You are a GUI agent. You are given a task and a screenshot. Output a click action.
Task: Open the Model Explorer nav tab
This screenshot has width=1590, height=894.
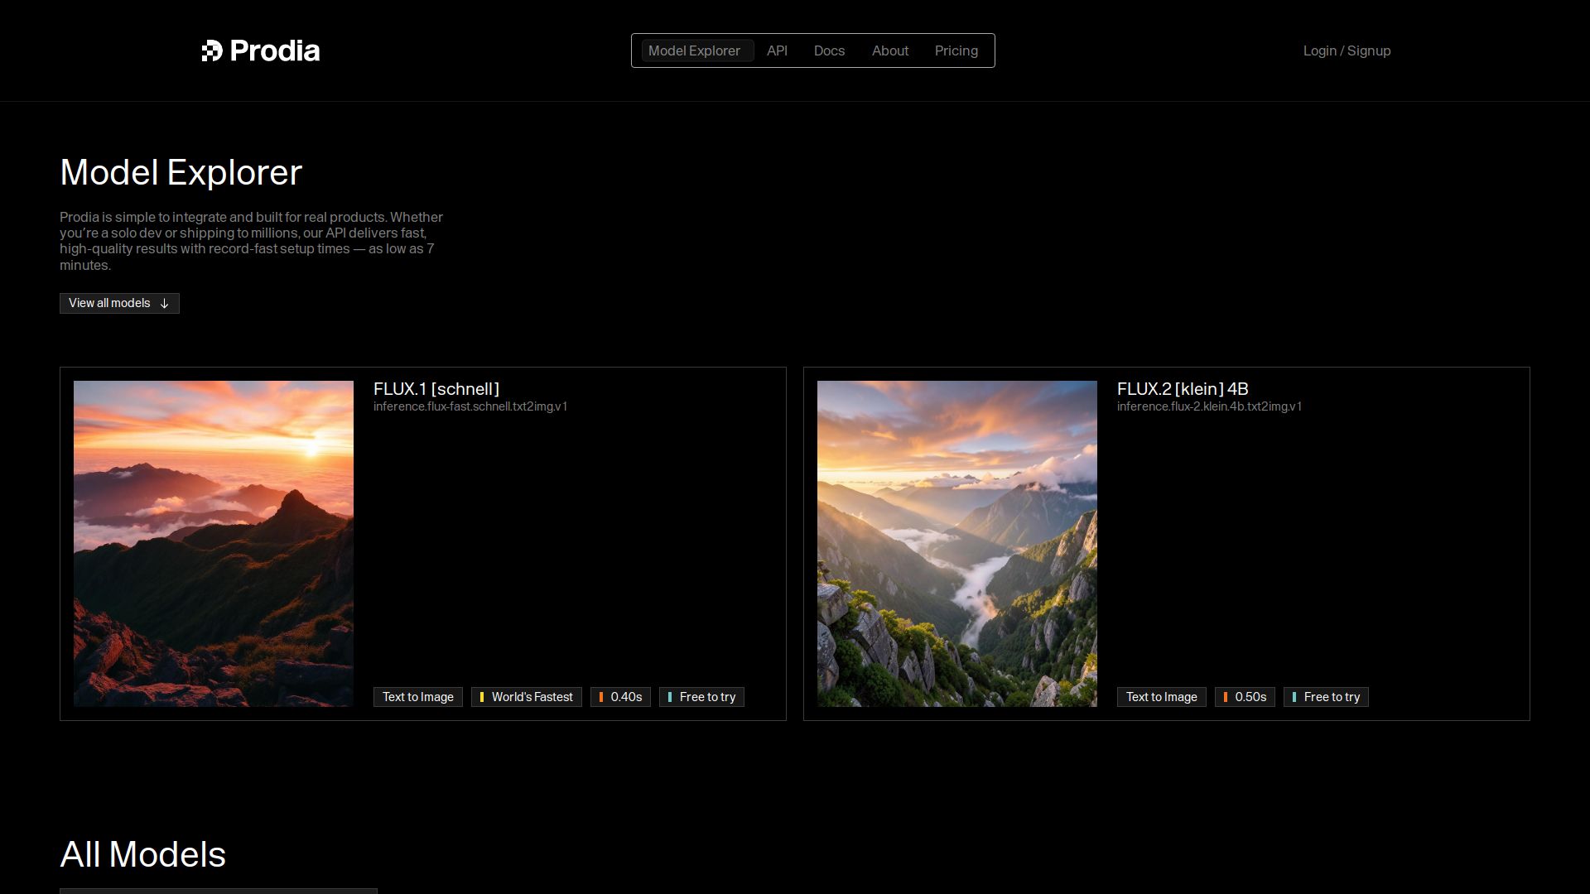[694, 50]
